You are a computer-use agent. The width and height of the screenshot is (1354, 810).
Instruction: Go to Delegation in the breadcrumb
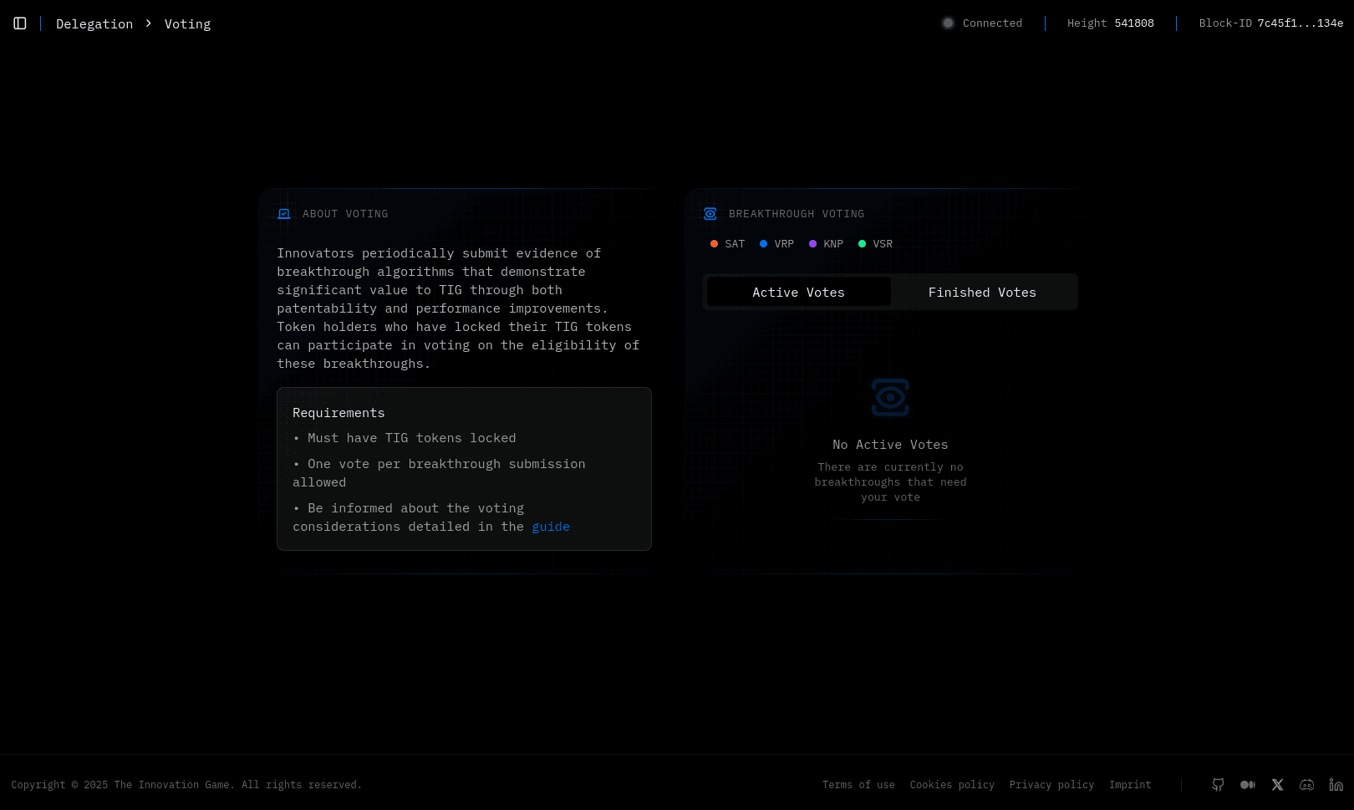coord(94,24)
